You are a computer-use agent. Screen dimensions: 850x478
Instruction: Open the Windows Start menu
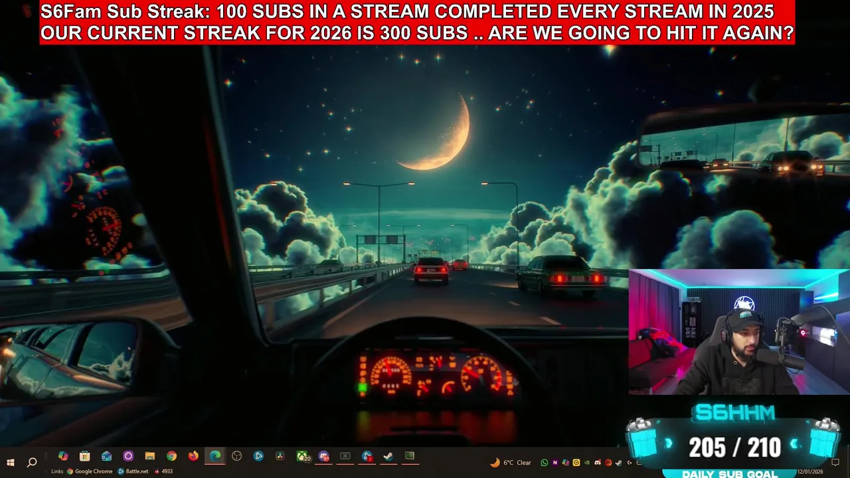tap(11, 462)
